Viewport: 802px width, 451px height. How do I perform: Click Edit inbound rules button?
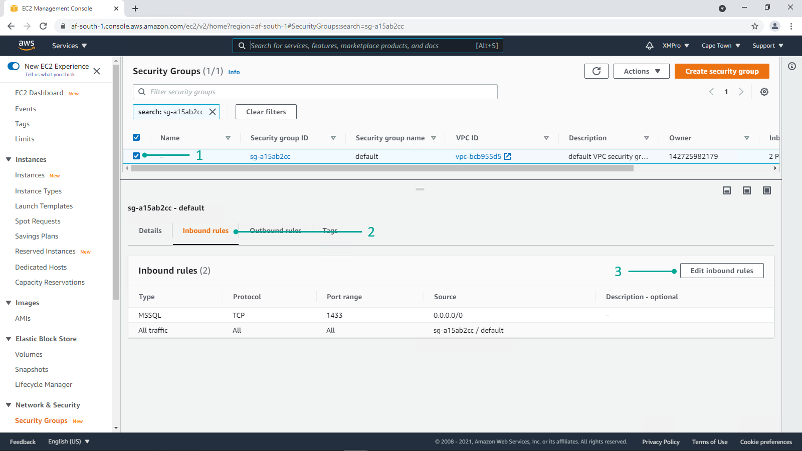pos(722,271)
